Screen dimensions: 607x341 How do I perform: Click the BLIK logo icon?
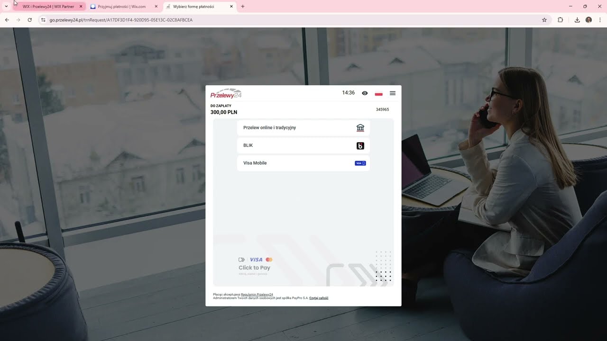click(x=360, y=146)
